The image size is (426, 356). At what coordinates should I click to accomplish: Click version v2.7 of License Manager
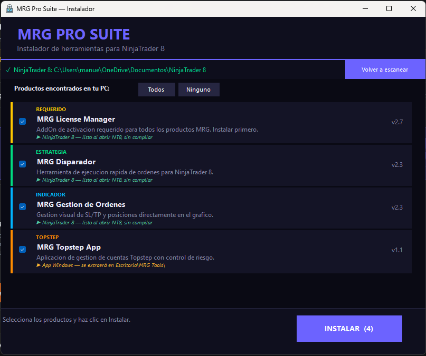(x=397, y=122)
